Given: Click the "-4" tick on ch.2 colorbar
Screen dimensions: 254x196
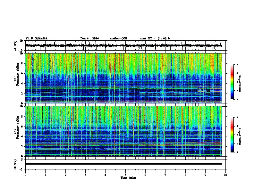Looking at the screenshot, I should coord(237,126).
